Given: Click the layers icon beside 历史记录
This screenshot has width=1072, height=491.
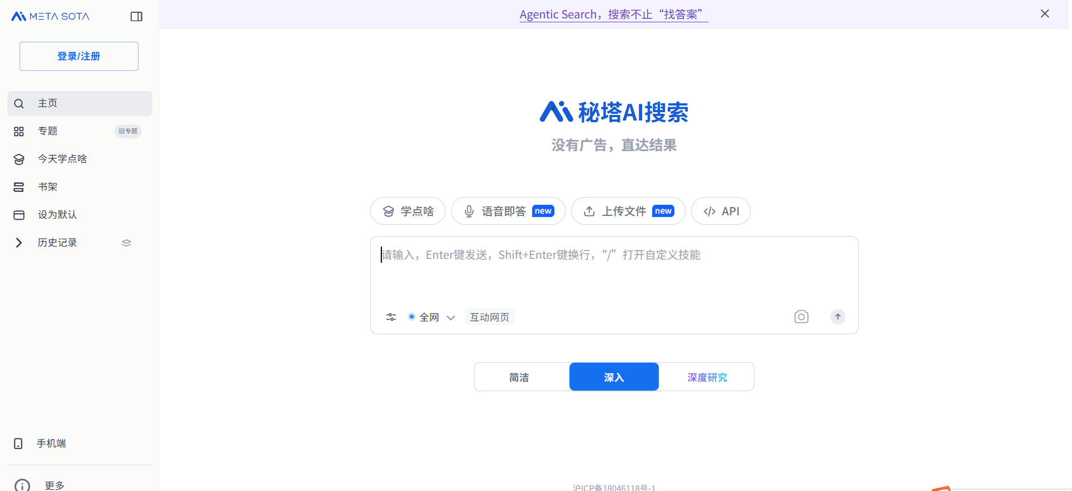Looking at the screenshot, I should click(126, 243).
